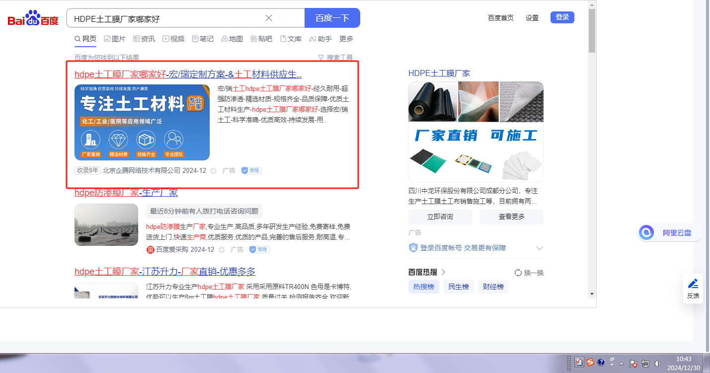This screenshot has height=373, width=710.
Task: Click 北京企腾网络技术有限公司 source text
Action: 142,170
